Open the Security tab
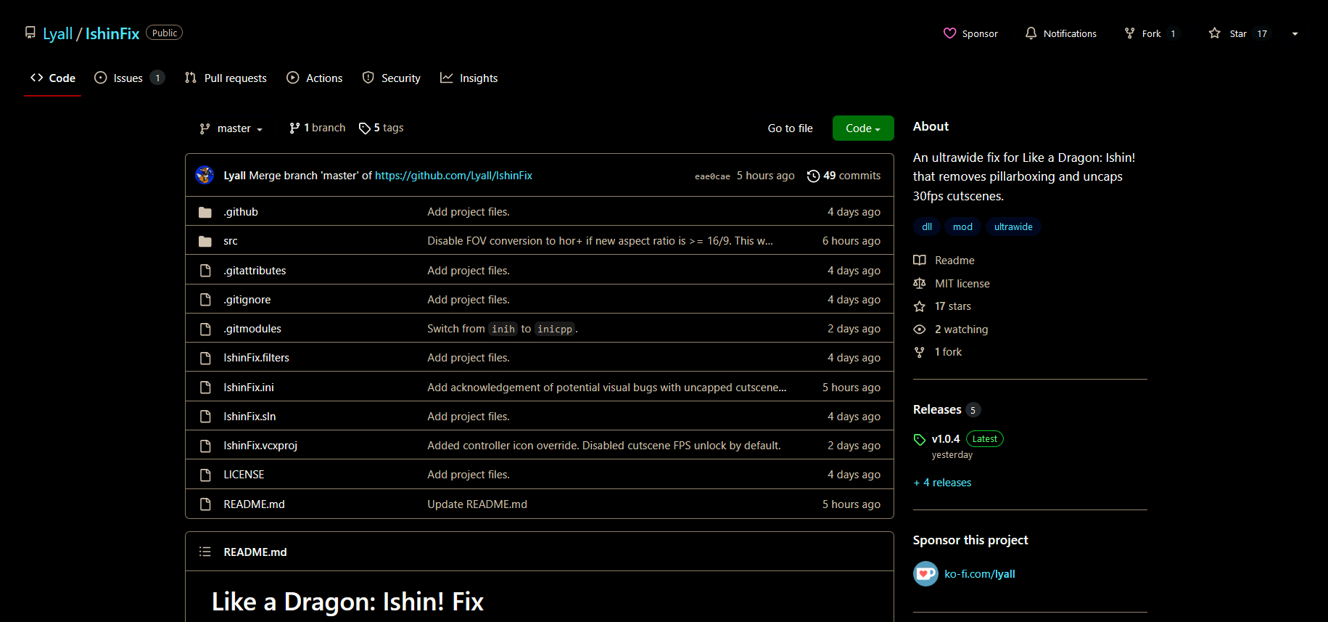The width and height of the screenshot is (1328, 622). tap(391, 78)
